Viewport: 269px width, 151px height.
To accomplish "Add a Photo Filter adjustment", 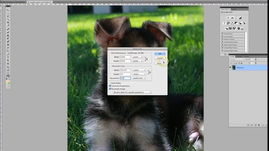I will coord(240,23).
